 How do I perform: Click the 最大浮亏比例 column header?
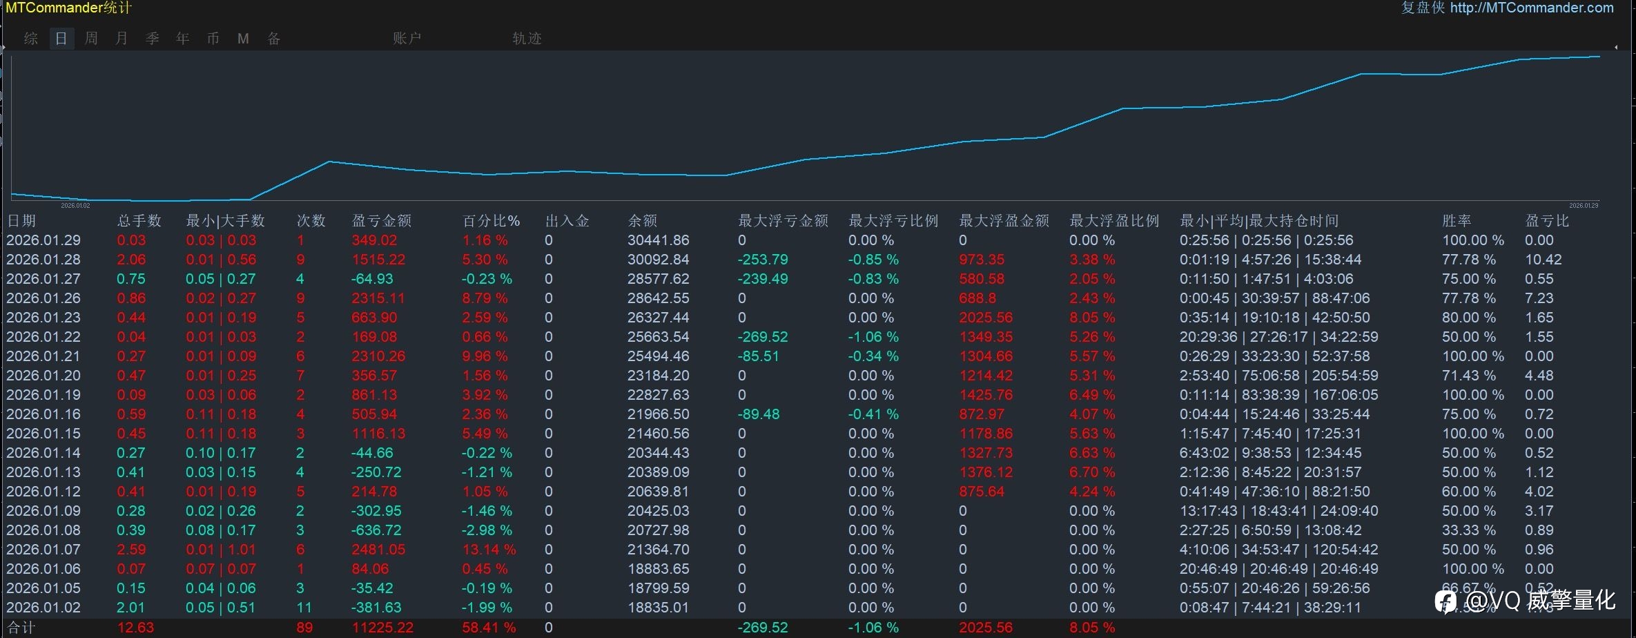tap(894, 221)
